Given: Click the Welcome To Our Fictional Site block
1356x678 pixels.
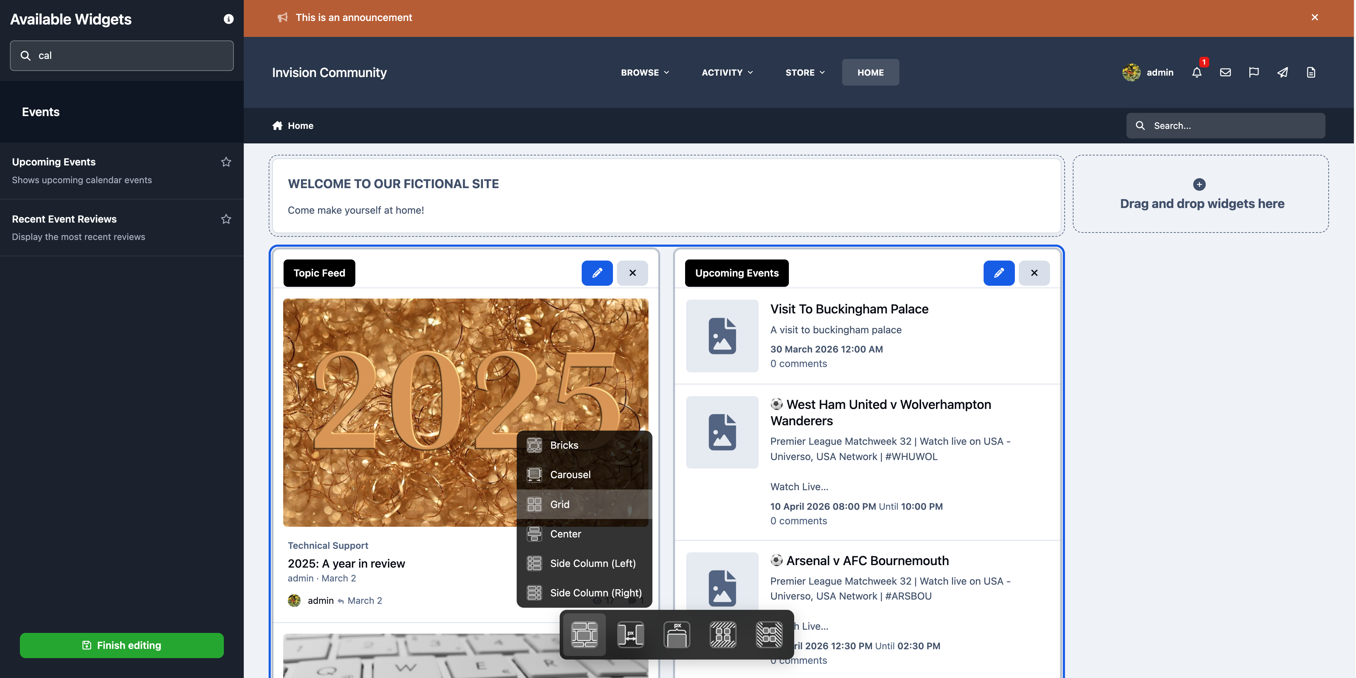Looking at the screenshot, I should click(666, 196).
